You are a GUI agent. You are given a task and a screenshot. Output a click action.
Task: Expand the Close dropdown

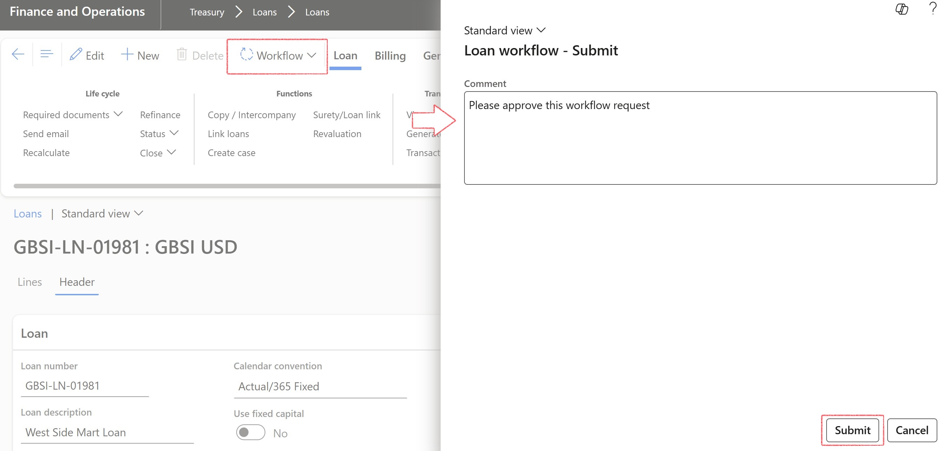[158, 153]
